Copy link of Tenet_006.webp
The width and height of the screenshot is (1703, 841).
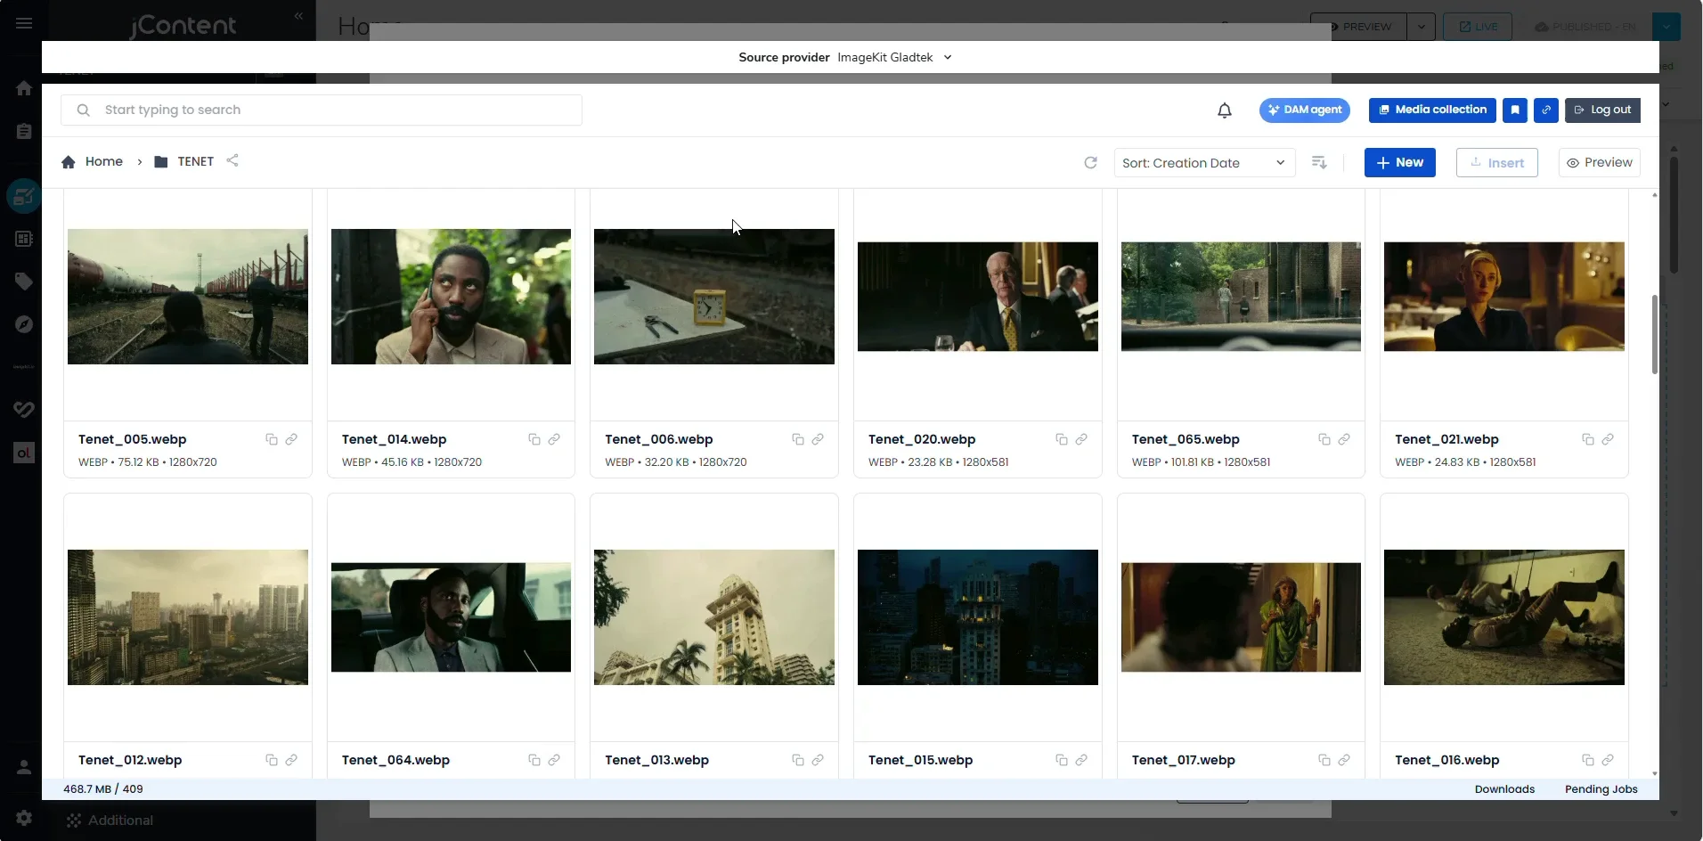tap(818, 439)
